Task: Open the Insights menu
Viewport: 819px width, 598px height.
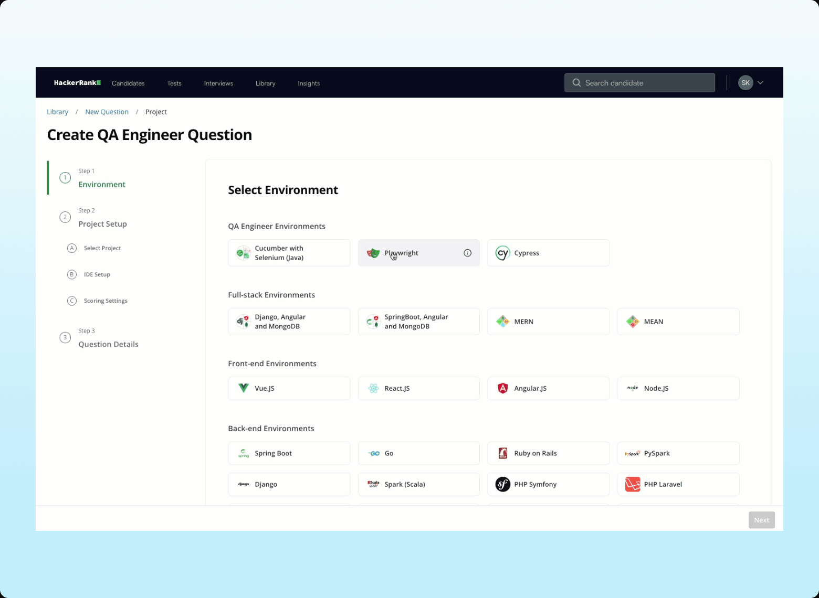Action: coord(309,83)
